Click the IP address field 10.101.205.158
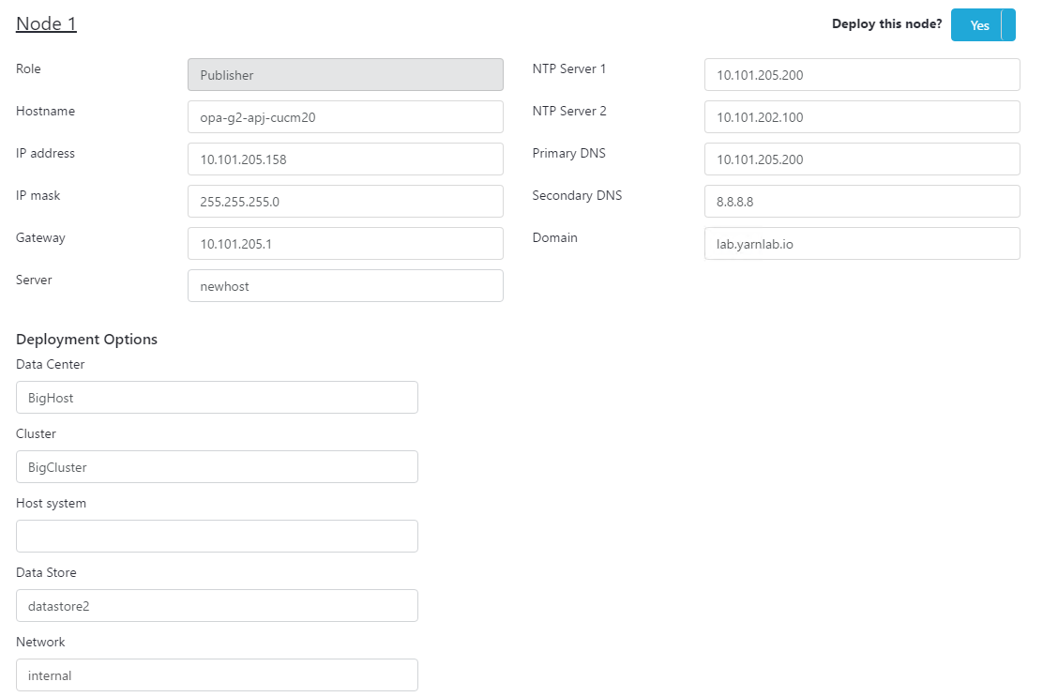Screen dimensions: 1043x697 (x=345, y=159)
